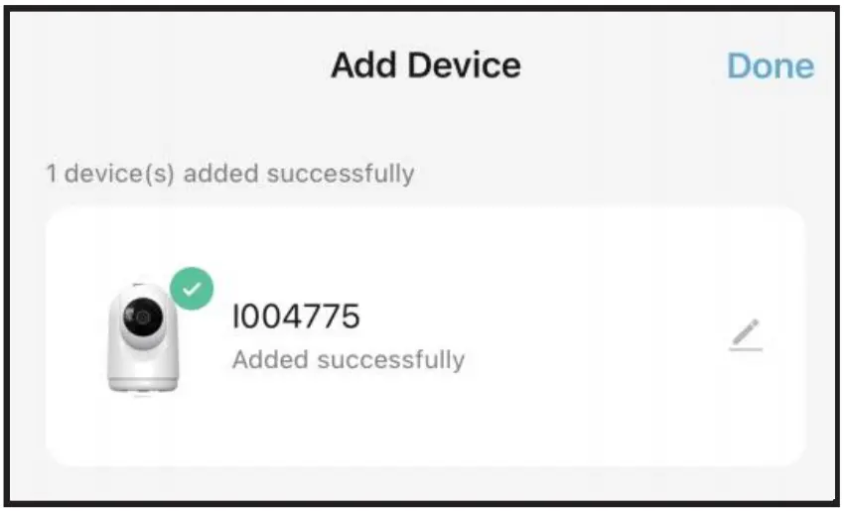Select the success tick on the camera

pyautogui.click(x=192, y=288)
